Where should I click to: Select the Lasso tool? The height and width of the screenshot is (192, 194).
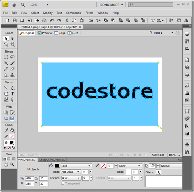12,57
